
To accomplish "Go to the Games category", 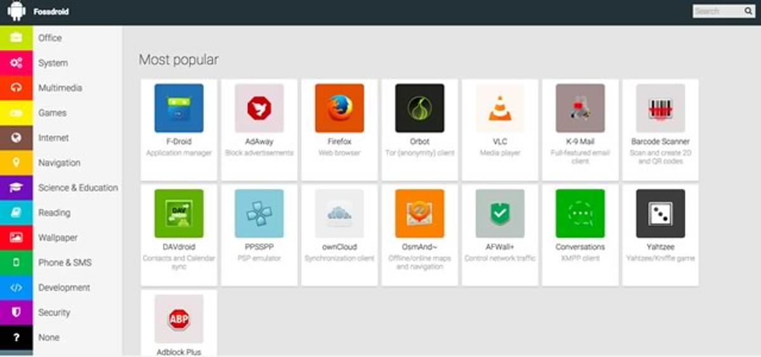I will [52, 113].
